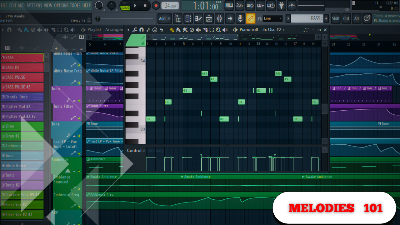Toggle Song mode with the PAT/SONG switch

pyautogui.click(x=125, y=7)
